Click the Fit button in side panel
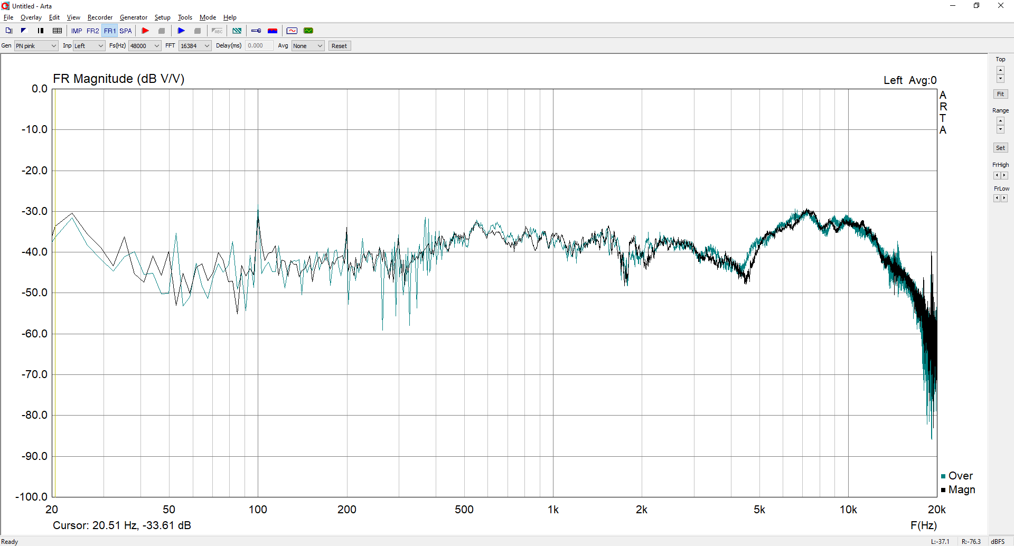This screenshot has width=1014, height=546. pos(1000,94)
